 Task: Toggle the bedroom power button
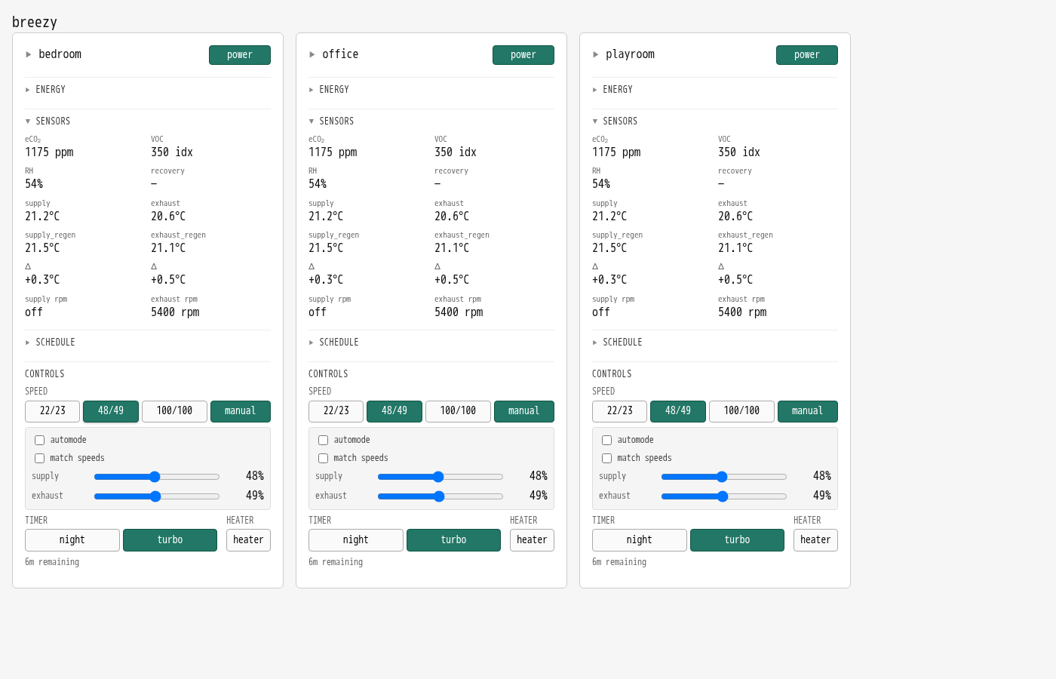(240, 55)
